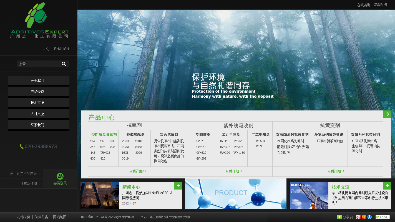This screenshot has height=222, width=395.
Task: Share to Sina Weibo icon
Action: (x=358, y=217)
